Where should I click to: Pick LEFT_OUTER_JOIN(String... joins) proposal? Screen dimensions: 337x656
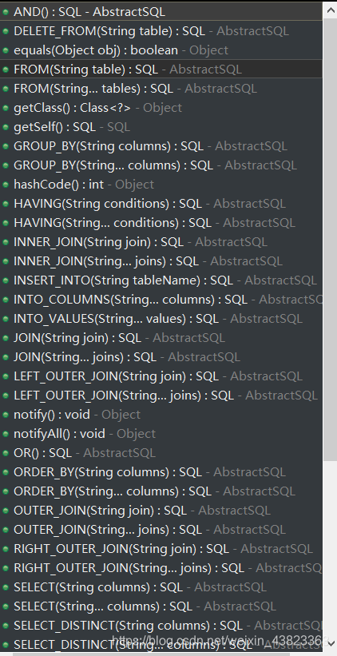[161, 396]
